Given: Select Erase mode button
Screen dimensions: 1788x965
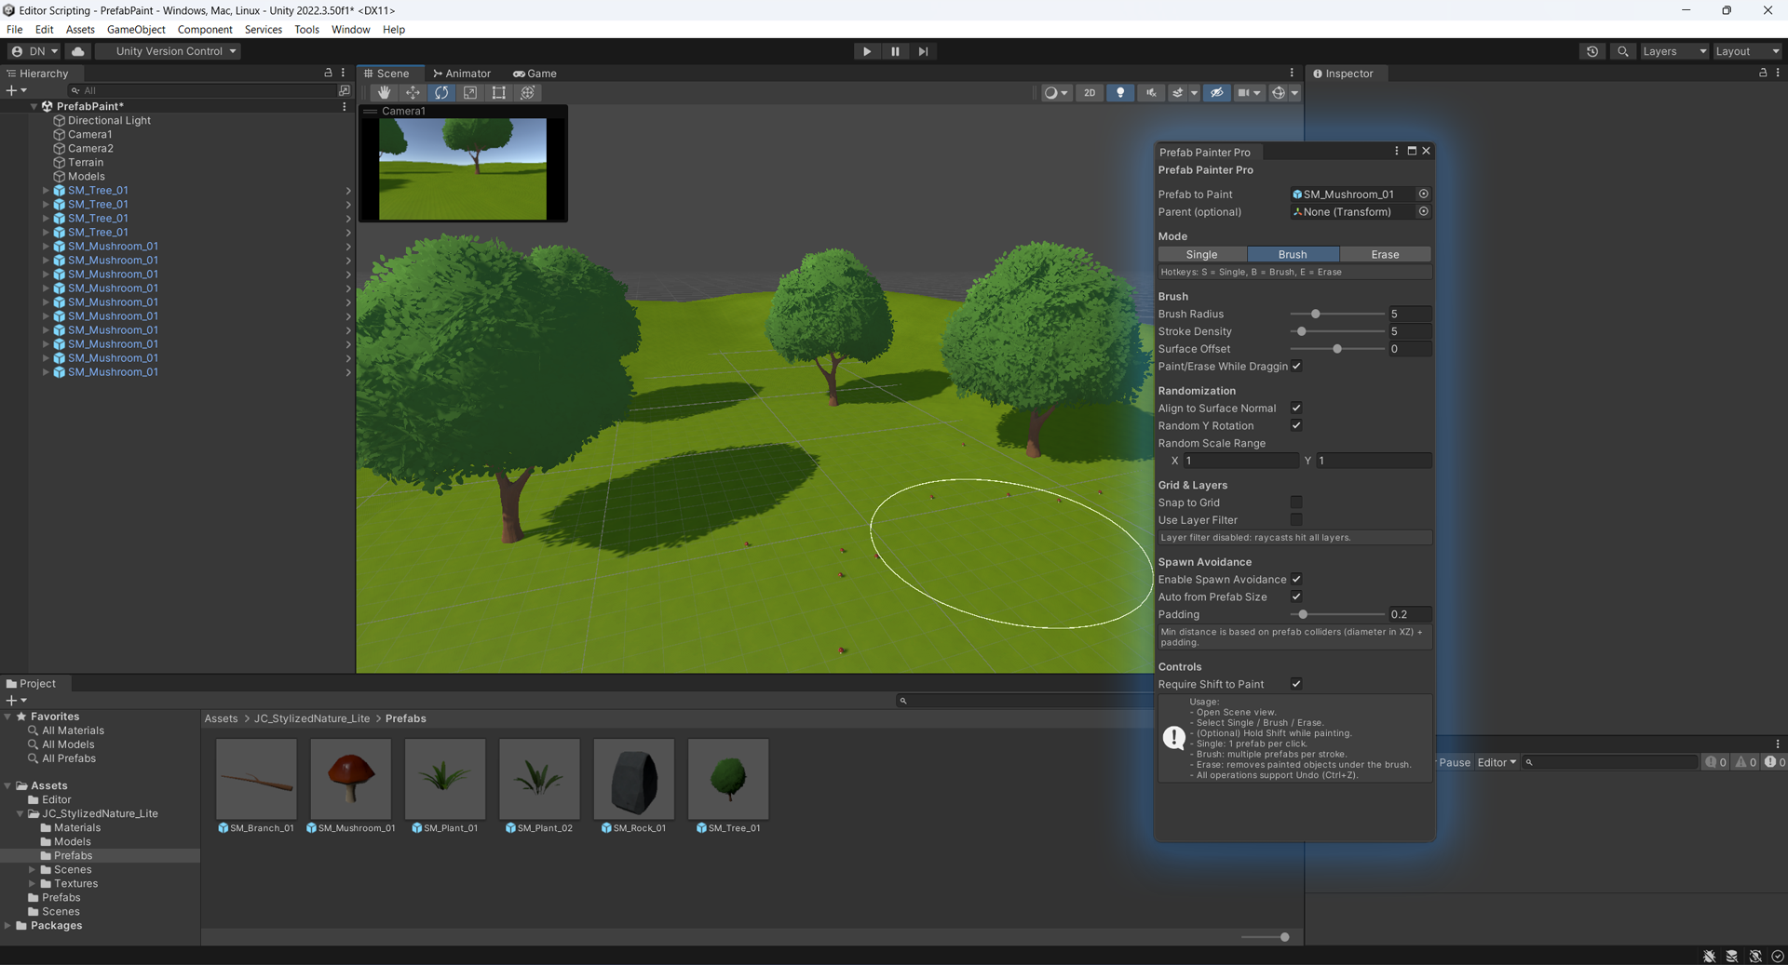Looking at the screenshot, I should click(1385, 254).
